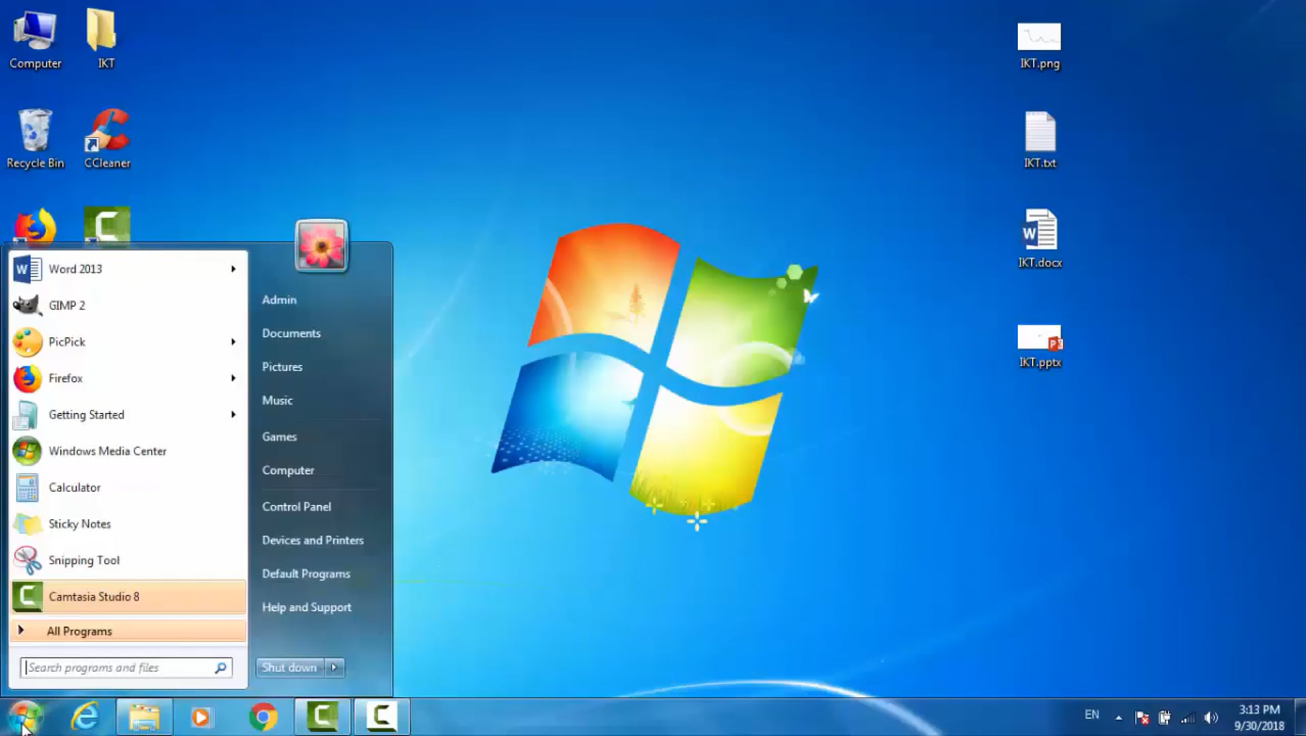Click the Shut down button

(x=289, y=667)
